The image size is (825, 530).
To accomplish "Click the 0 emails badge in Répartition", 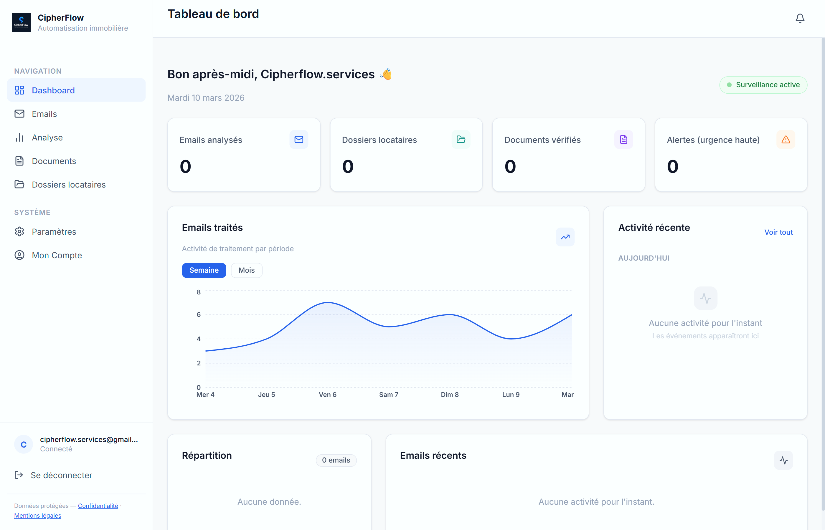I will 336,460.
